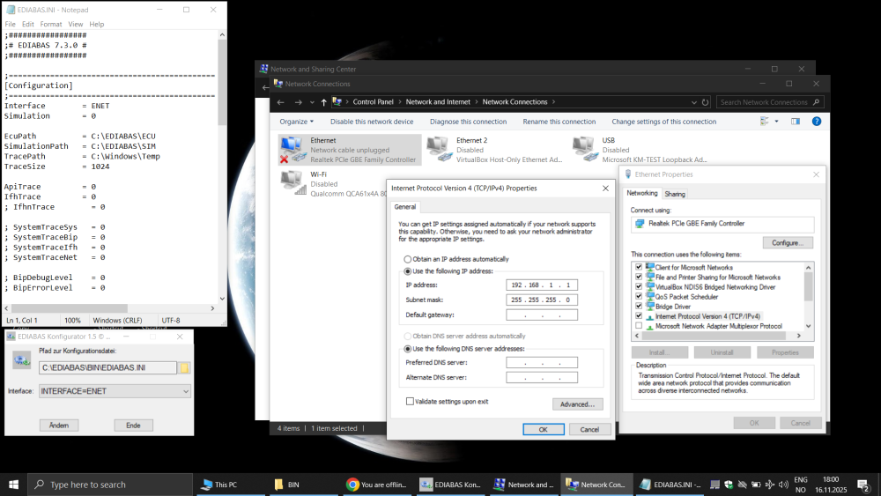Click the refresh icon in address bar
This screenshot has height=496, width=881.
pos(706,102)
